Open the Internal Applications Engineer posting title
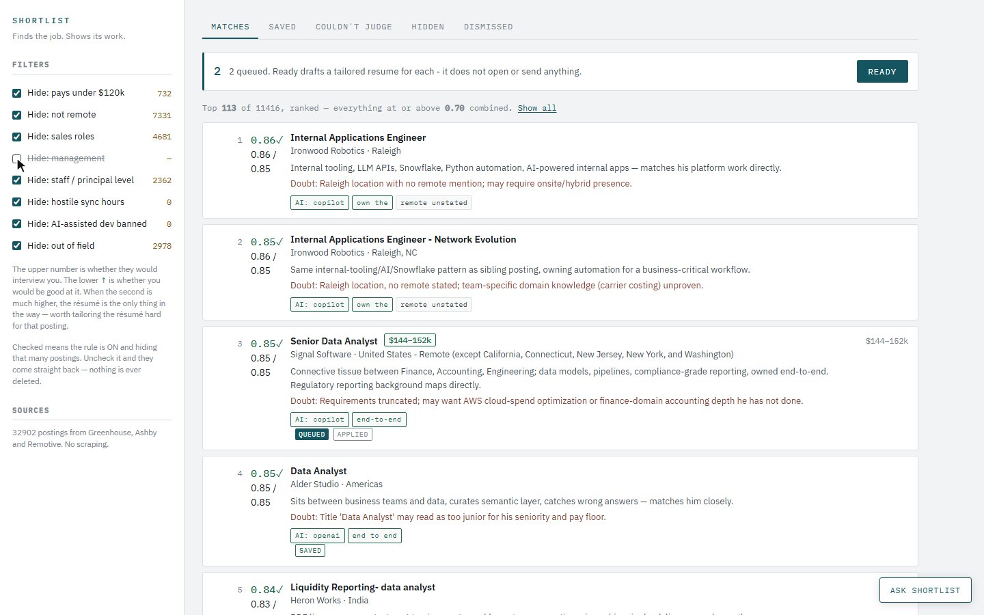The image size is (984, 615). click(358, 137)
